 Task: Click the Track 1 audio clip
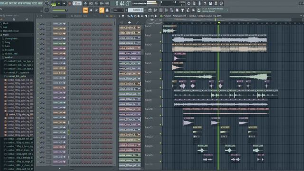170,29
